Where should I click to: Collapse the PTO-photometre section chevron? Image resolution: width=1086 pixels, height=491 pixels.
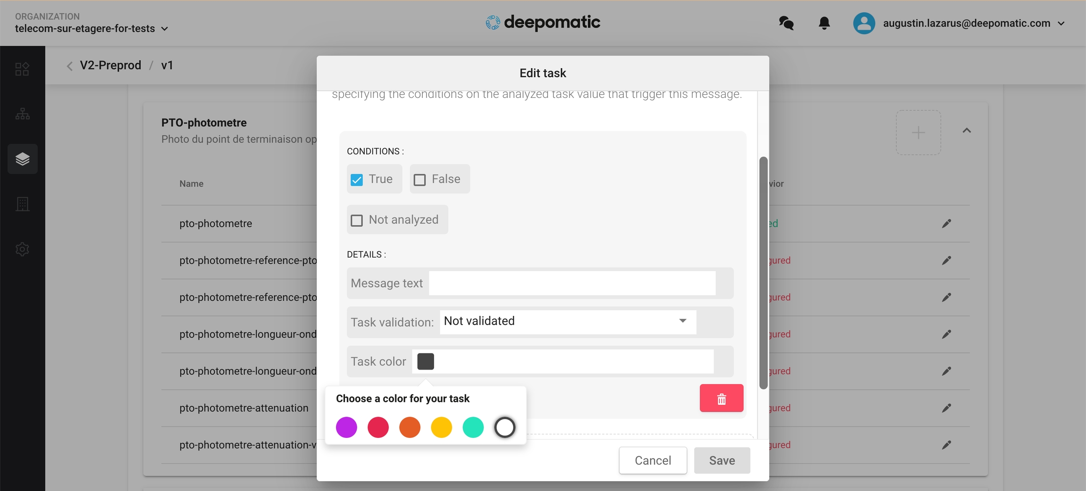tap(966, 131)
